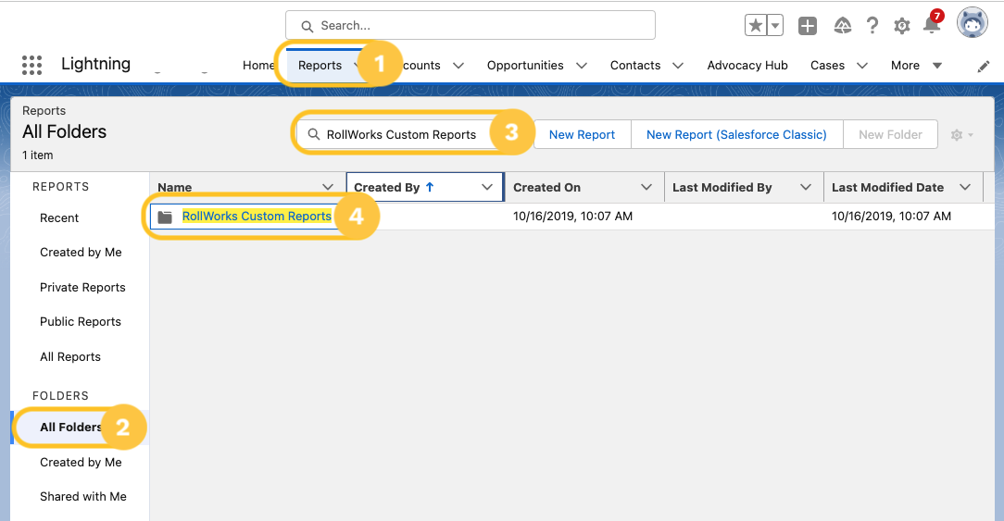1004x521 pixels.
Task: Click New Report (Salesforce Classic) button
Action: tap(736, 134)
